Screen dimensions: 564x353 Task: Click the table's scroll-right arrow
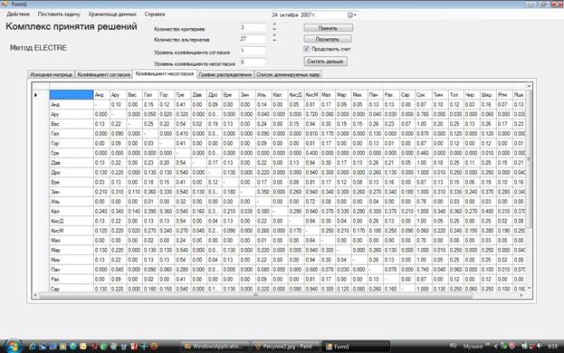coord(521,295)
